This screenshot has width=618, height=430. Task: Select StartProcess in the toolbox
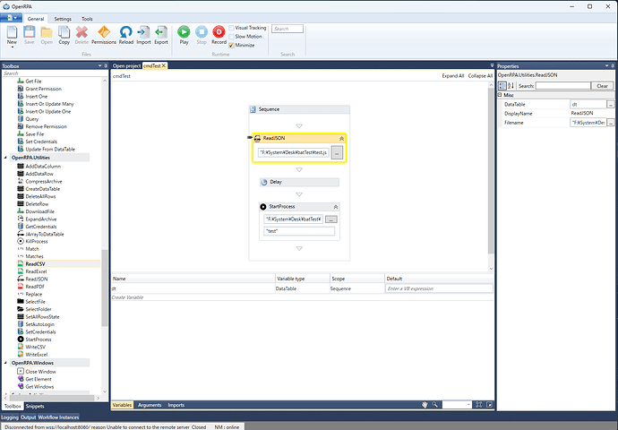39,340
